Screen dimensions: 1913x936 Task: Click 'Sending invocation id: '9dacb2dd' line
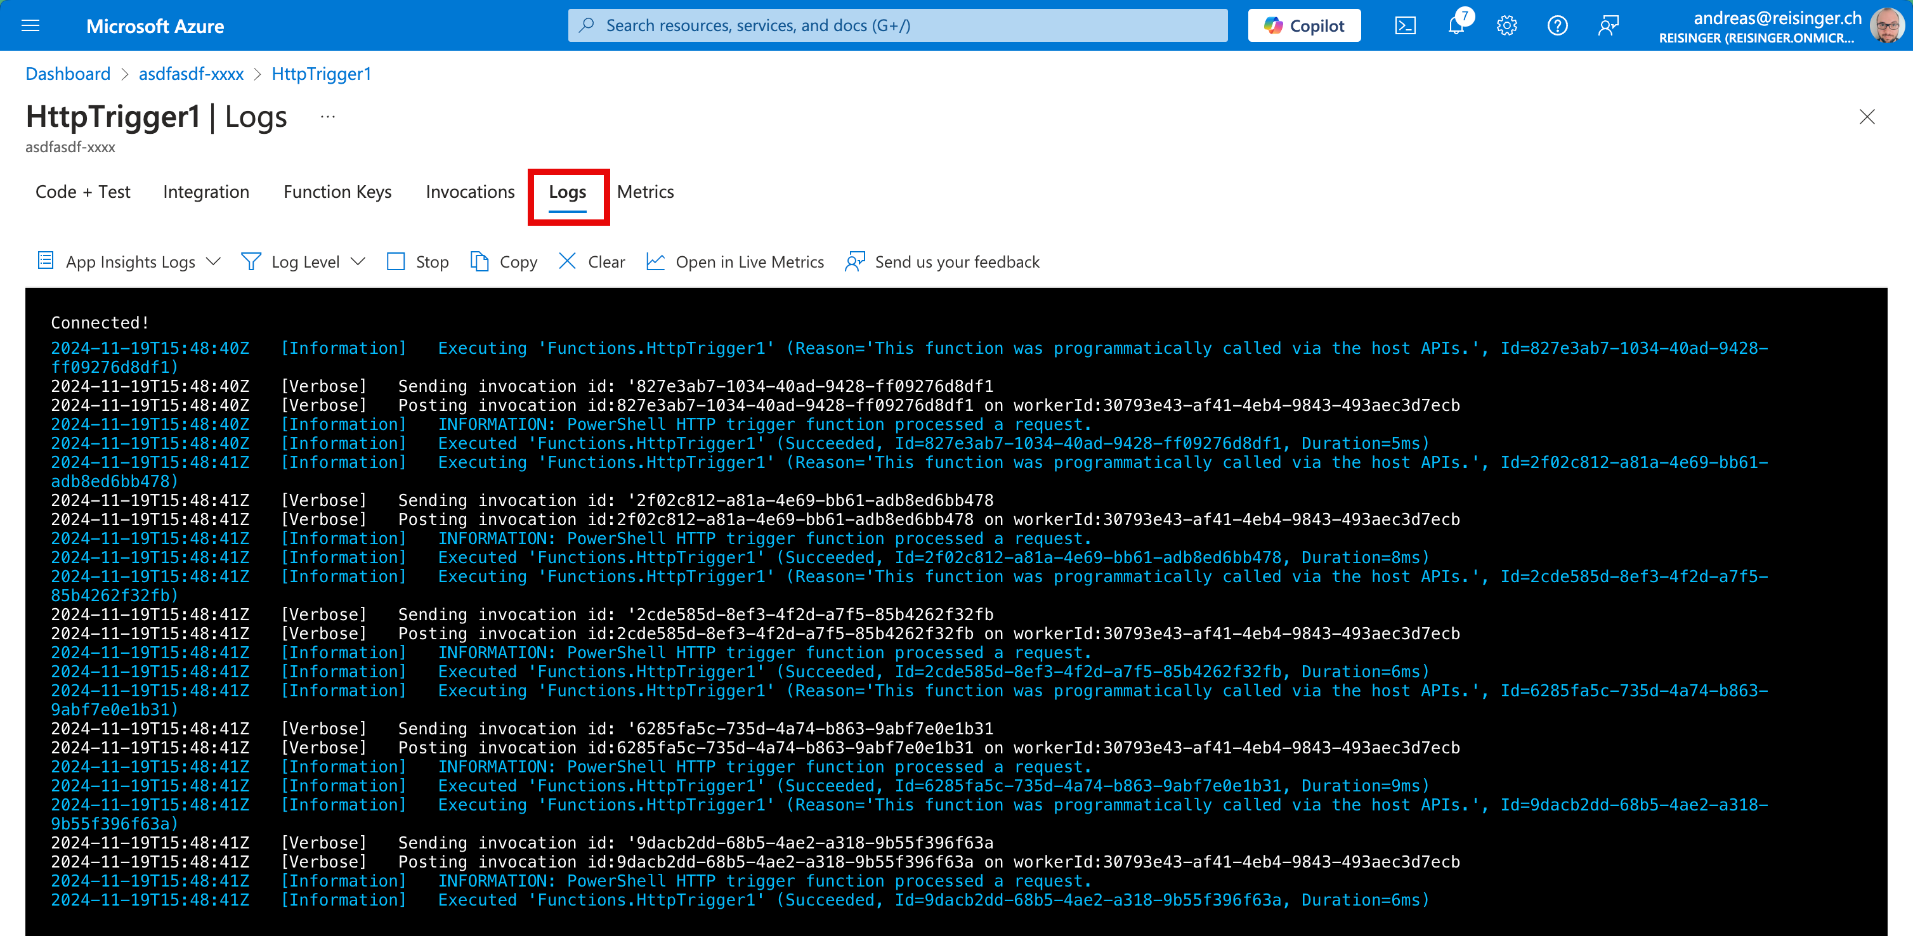point(522,843)
